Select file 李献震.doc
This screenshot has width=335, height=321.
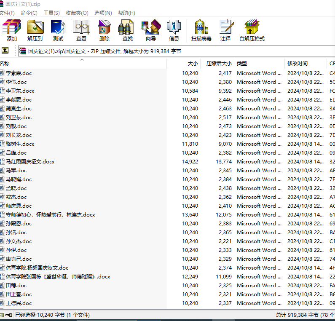click(x=19, y=100)
